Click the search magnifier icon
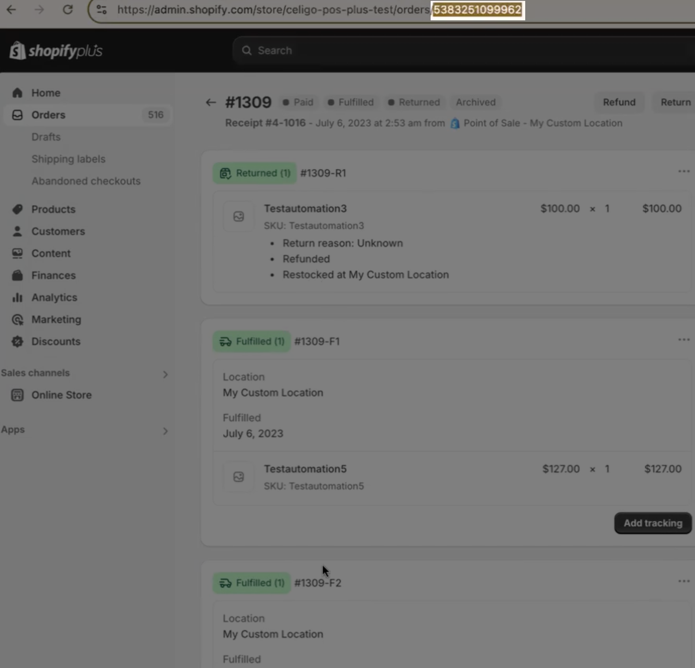The width and height of the screenshot is (695, 668). (x=247, y=50)
